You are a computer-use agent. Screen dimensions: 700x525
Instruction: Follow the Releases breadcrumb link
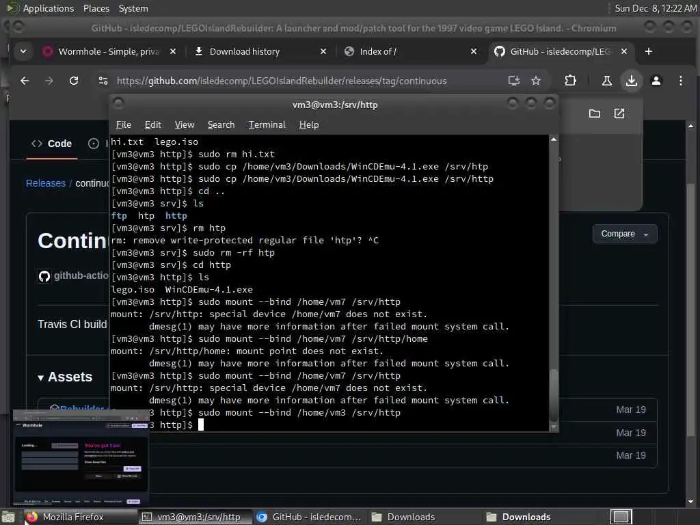(x=46, y=183)
